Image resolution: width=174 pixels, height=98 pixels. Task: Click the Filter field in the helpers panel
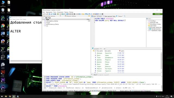[x=154, y=19]
